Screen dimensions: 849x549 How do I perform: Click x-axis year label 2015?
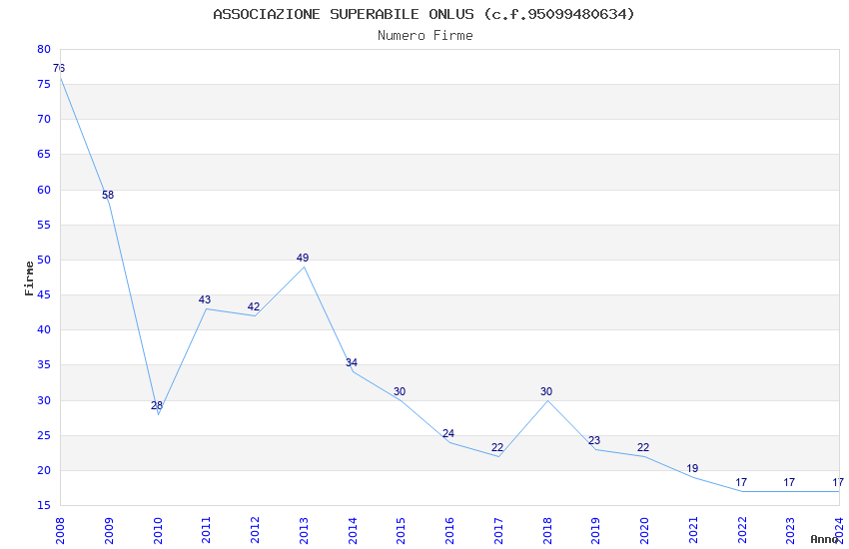pyautogui.click(x=401, y=530)
